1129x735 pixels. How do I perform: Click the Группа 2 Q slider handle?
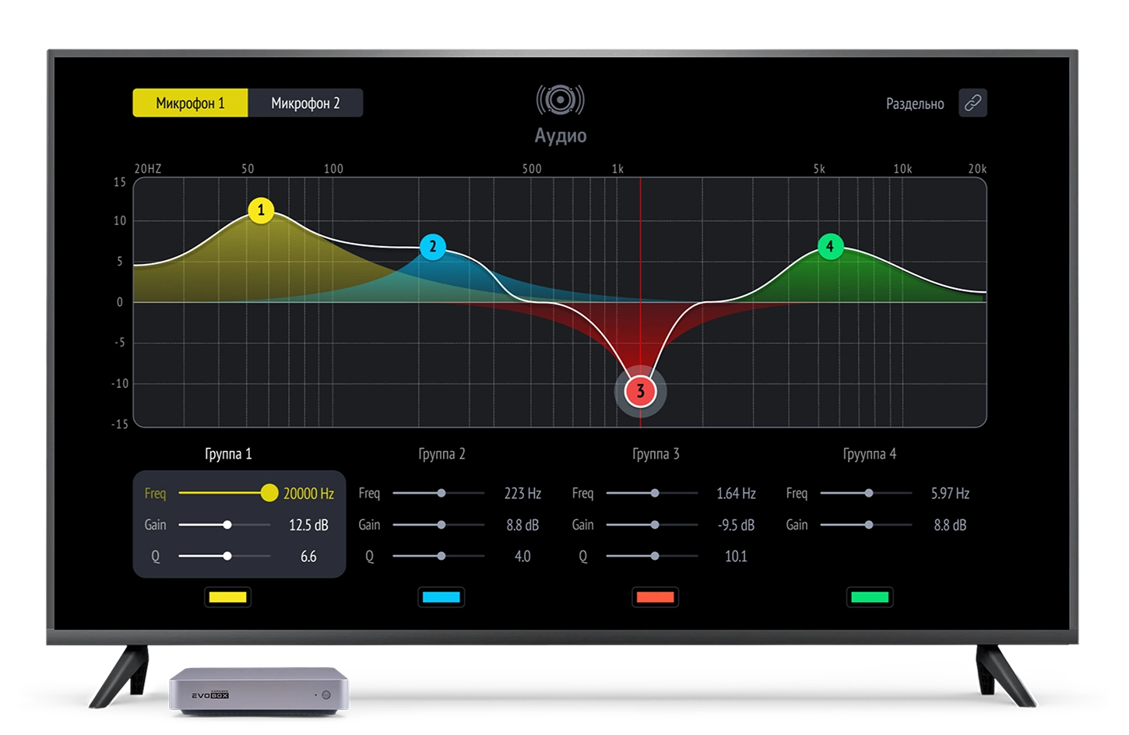pos(441,556)
